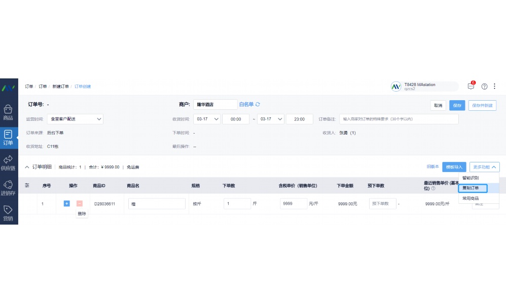Collapse the 更多功能 dropdown button
Viewport: 506px width, 303px height.
484,167
